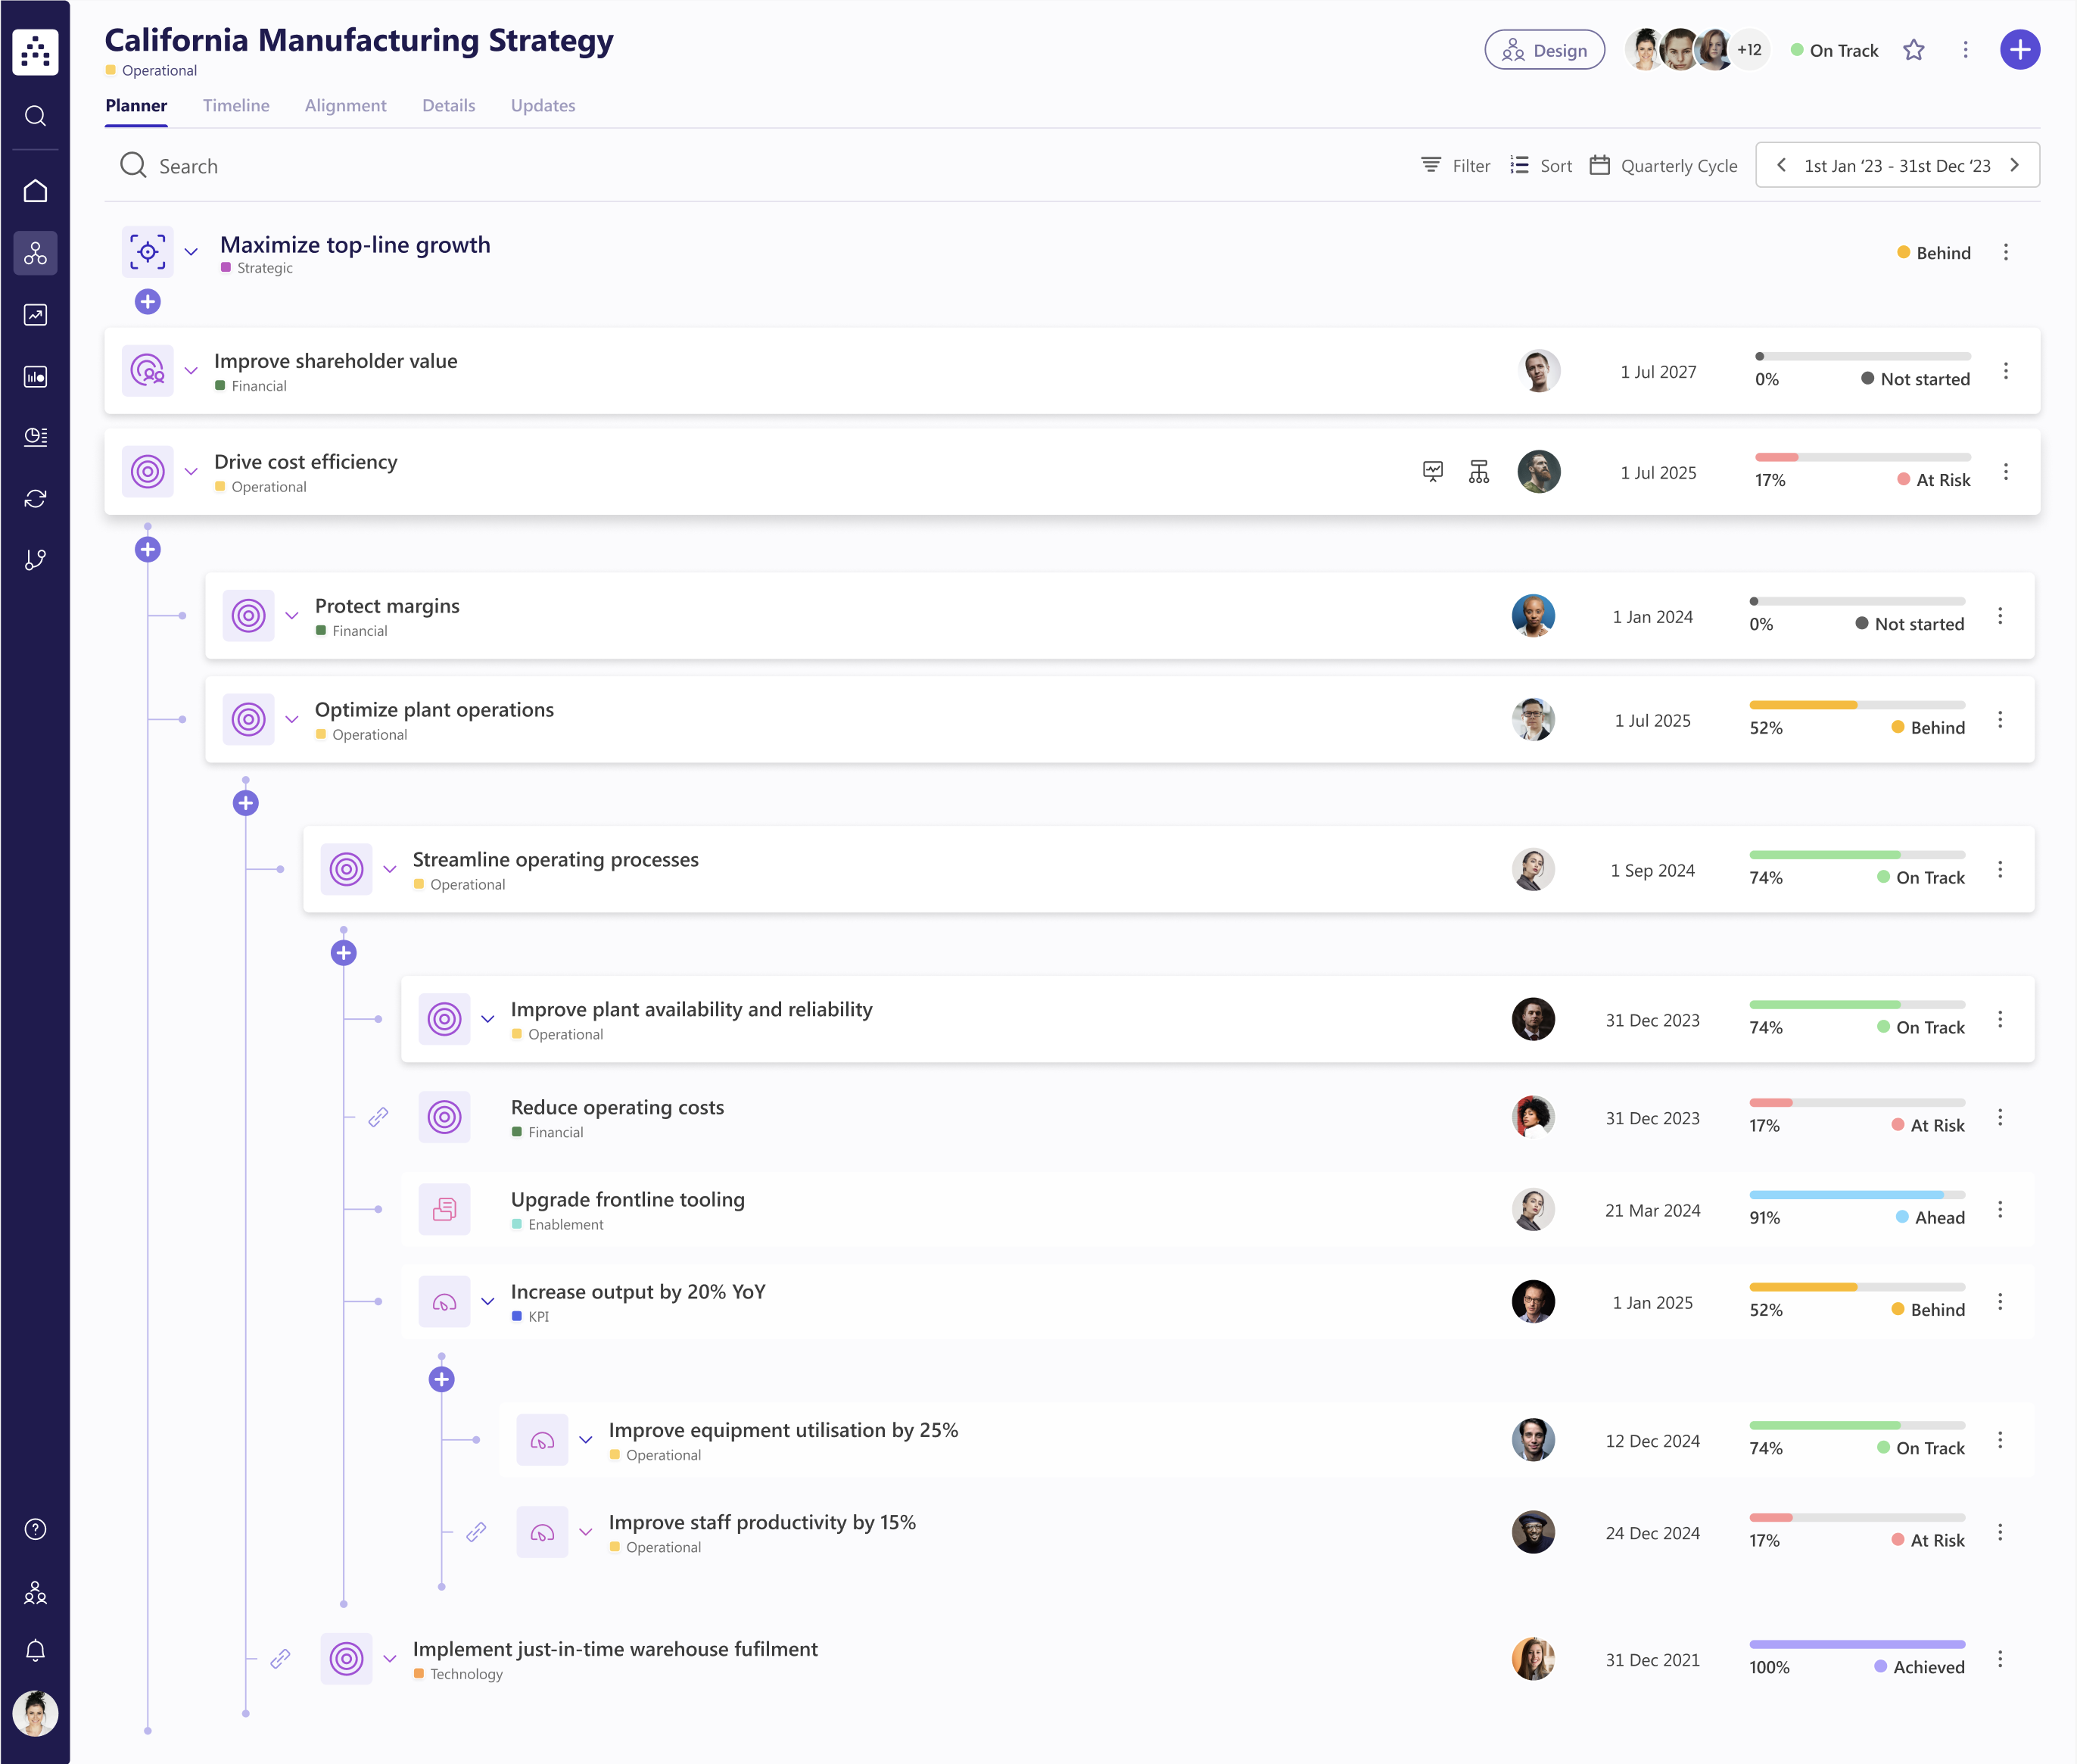Star the California Manufacturing Strategy plan
The width and height of the screenshot is (2077, 1764).
1915,49
